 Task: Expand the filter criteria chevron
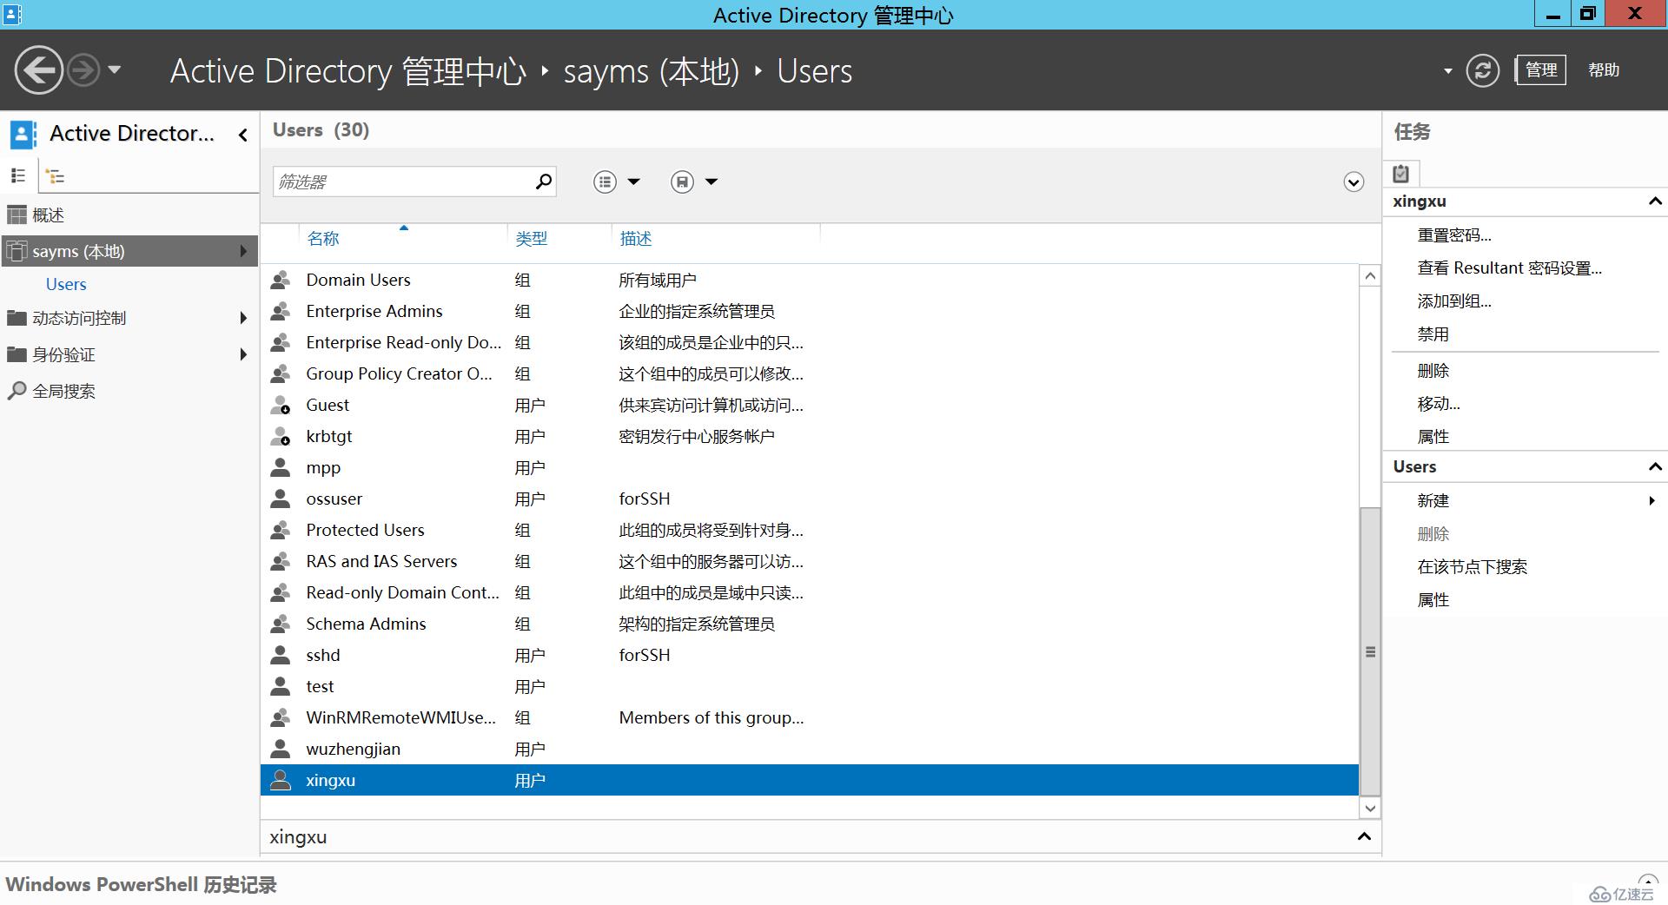1354,182
